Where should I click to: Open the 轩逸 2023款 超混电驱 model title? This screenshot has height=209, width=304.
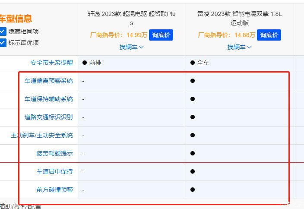click(x=132, y=18)
